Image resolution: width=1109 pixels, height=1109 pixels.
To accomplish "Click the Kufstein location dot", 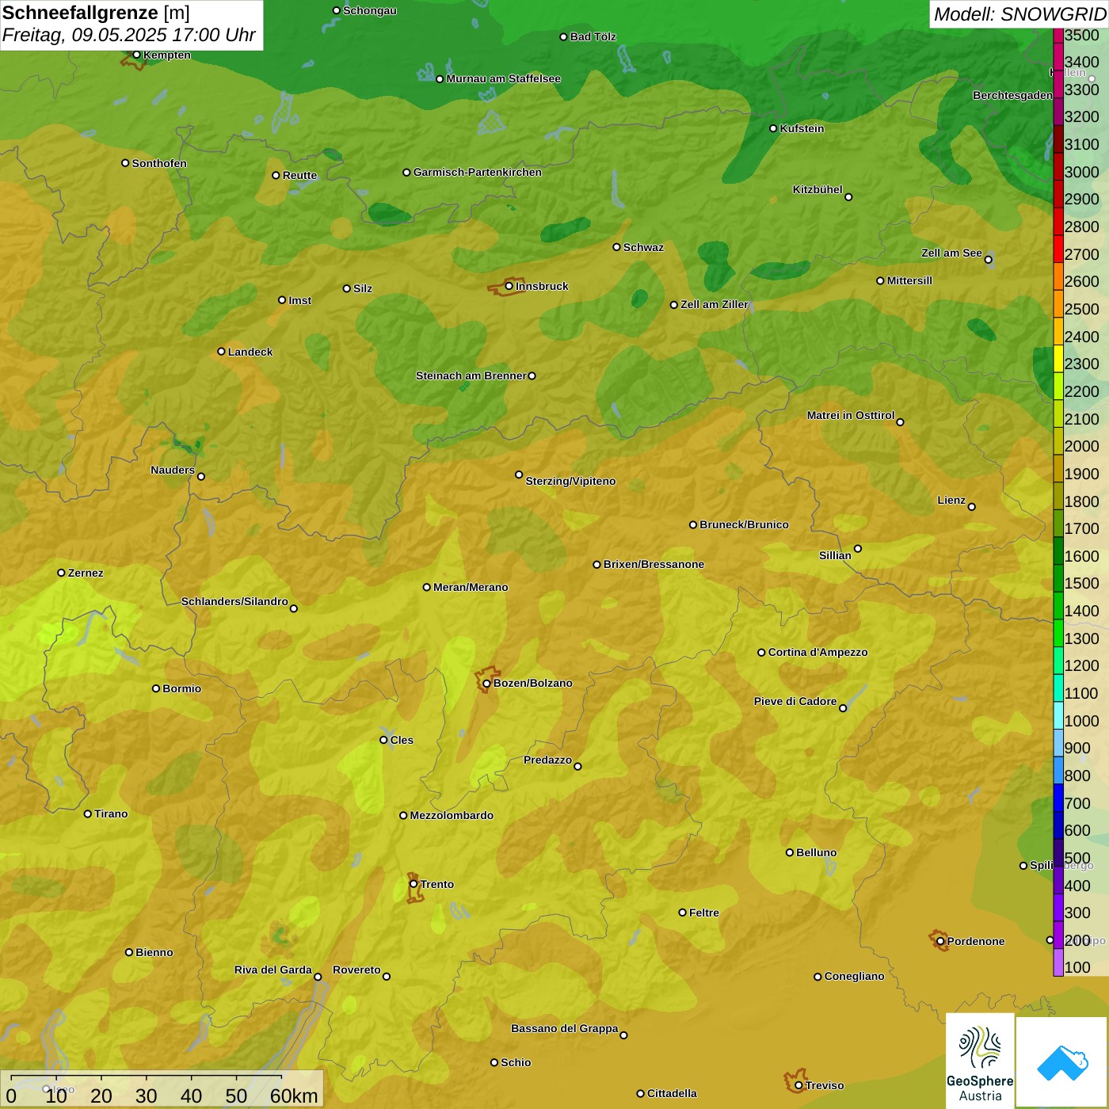I will tap(773, 128).
